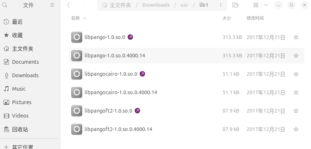Select the libpangoft2-1.0.so.0 symlink row
Screen dimensions: 311x149
[187, 111]
